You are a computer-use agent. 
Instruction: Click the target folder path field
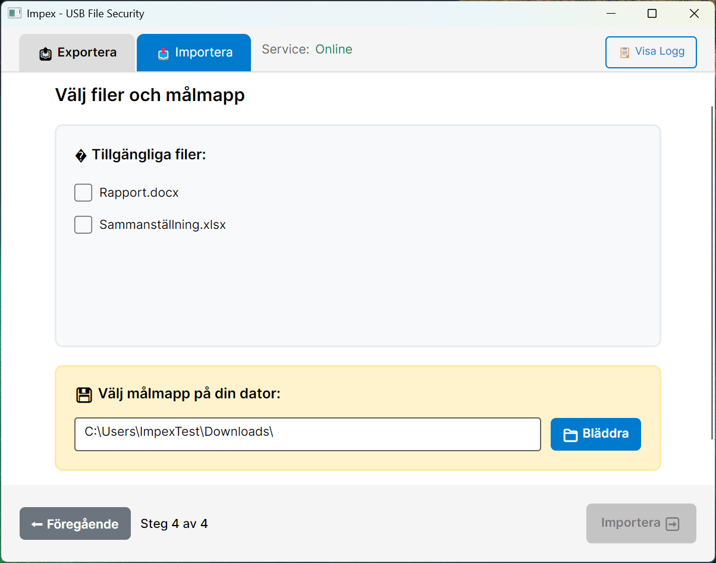point(307,434)
